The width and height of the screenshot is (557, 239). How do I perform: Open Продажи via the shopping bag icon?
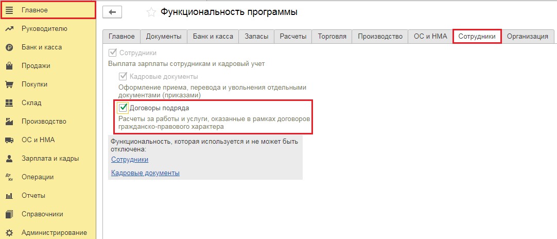coord(9,66)
